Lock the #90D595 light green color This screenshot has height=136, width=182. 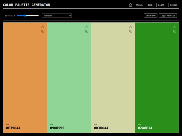click(x=87, y=27)
